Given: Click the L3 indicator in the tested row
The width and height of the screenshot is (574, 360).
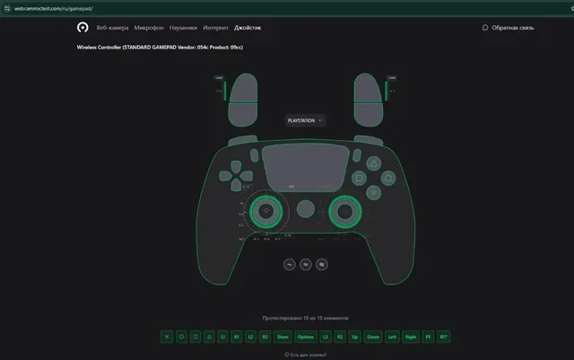Looking at the screenshot, I should tap(326, 337).
